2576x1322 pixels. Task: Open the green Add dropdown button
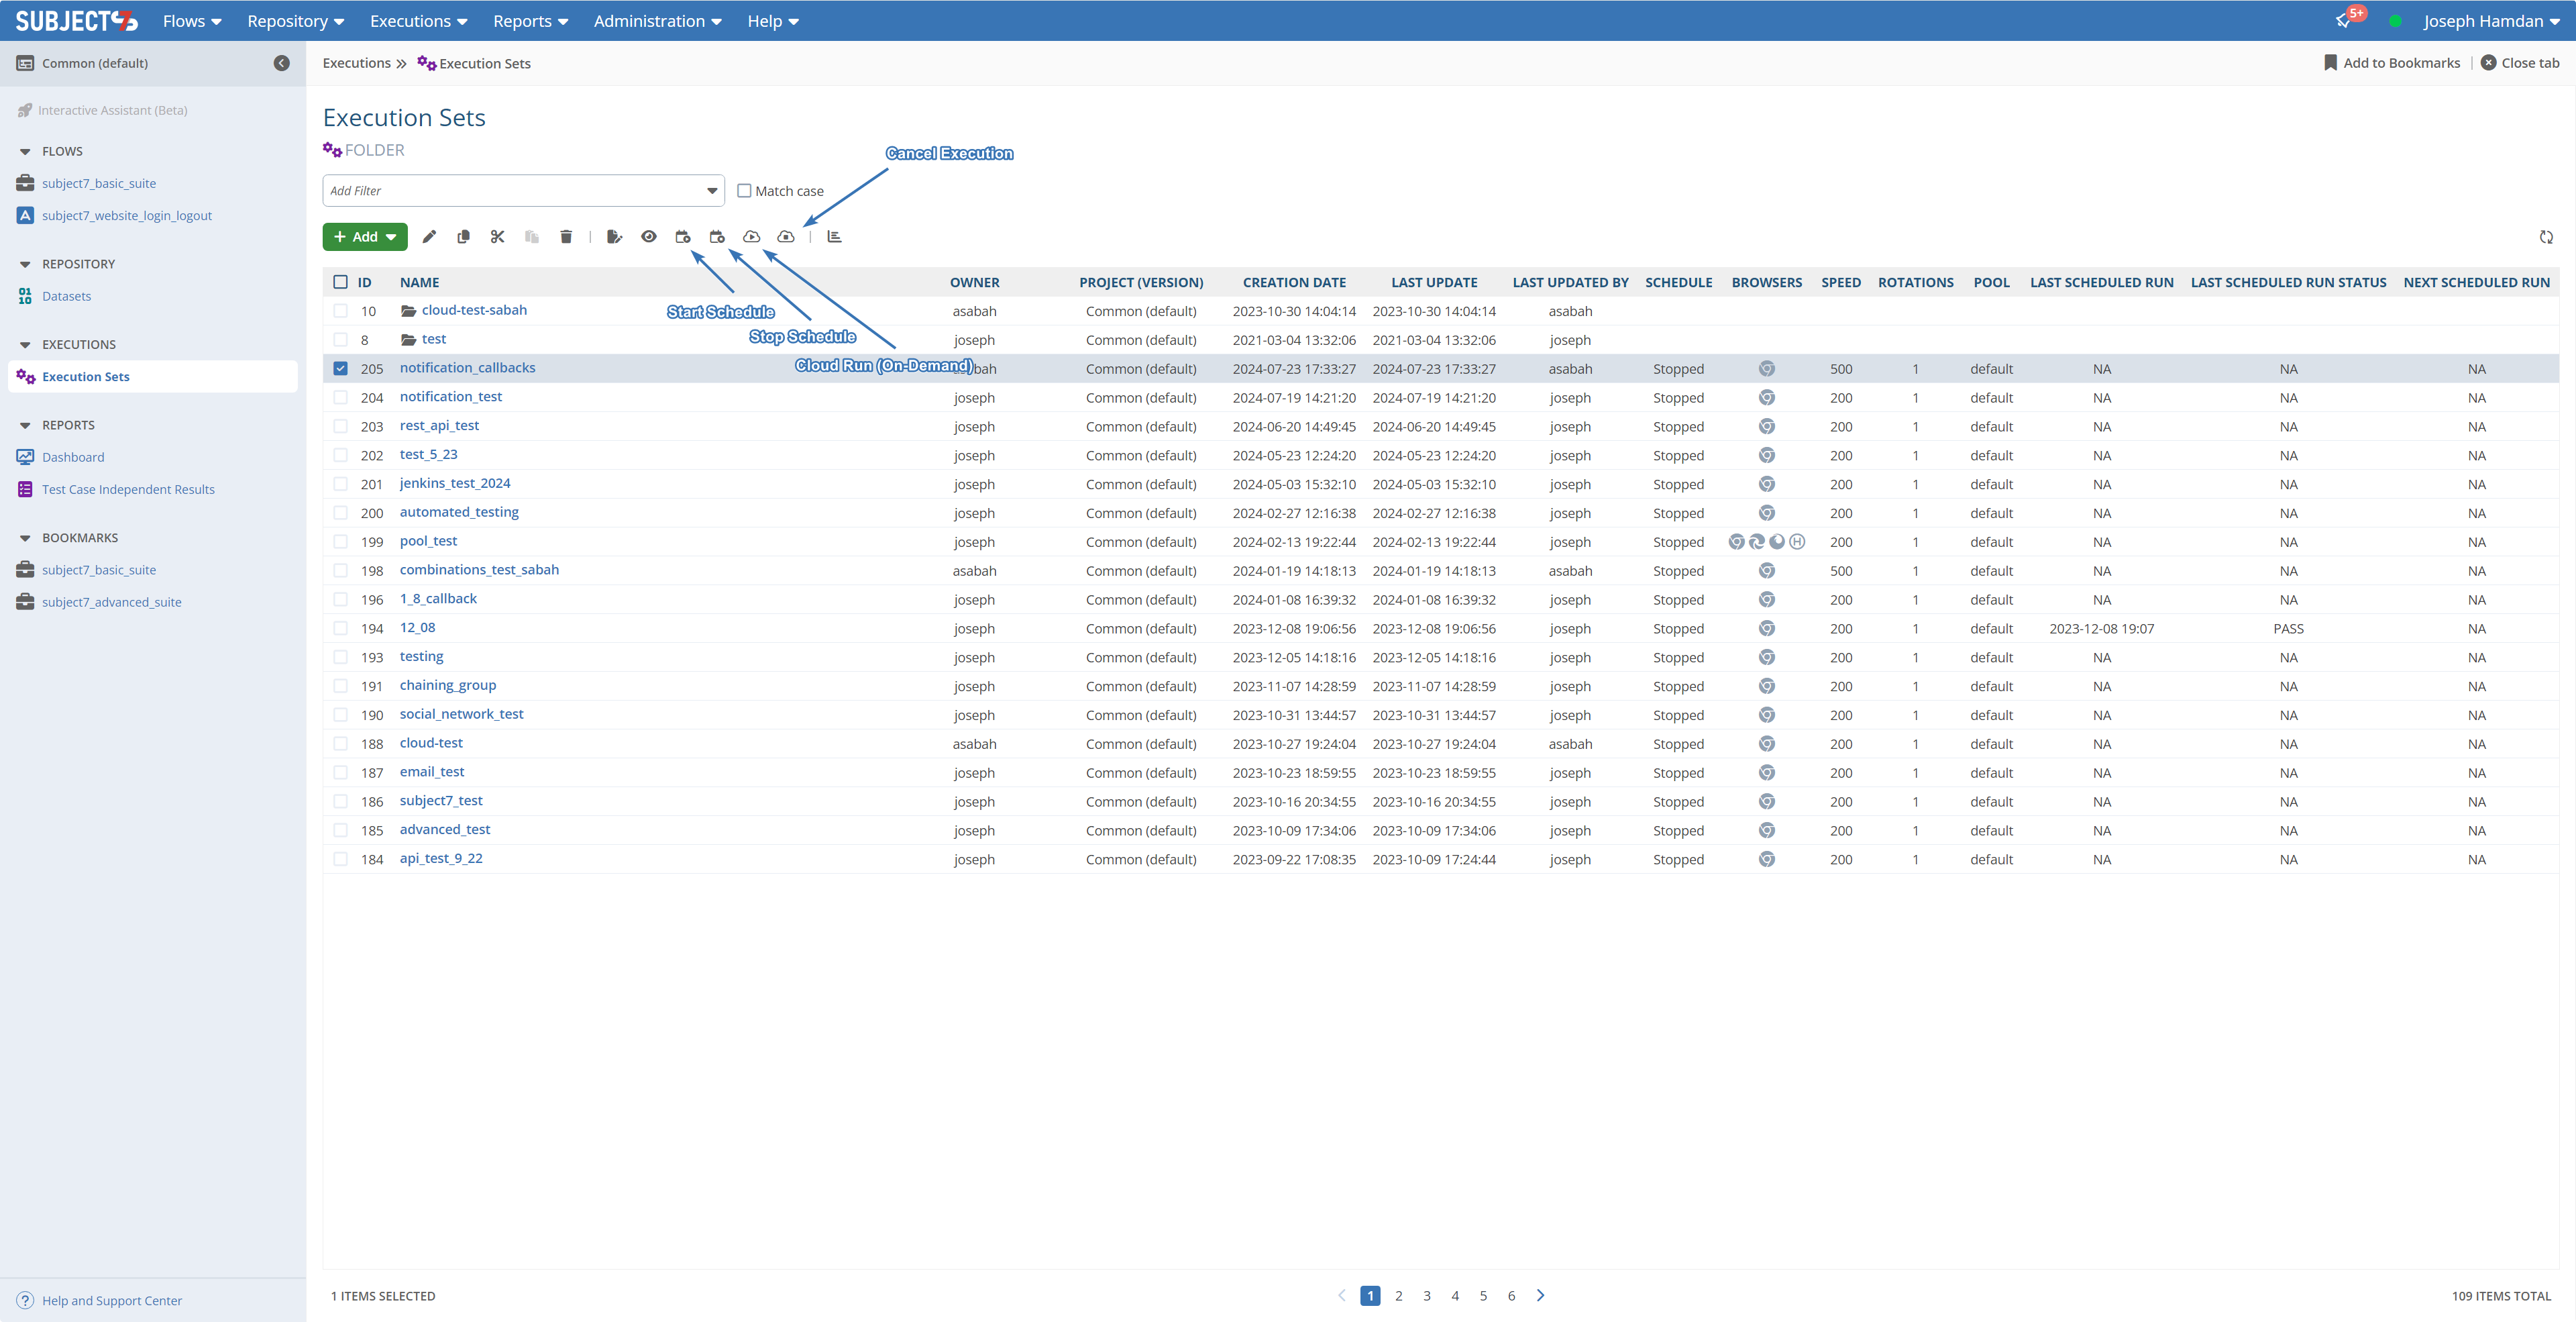pyautogui.click(x=365, y=237)
